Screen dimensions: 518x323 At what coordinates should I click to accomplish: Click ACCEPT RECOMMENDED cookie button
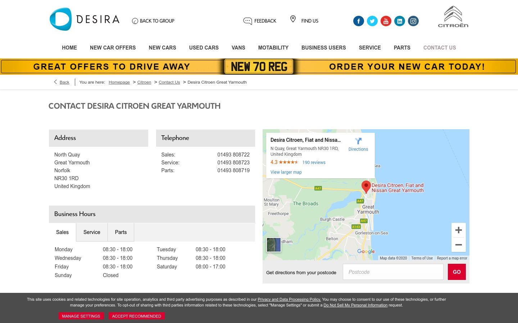136,316
